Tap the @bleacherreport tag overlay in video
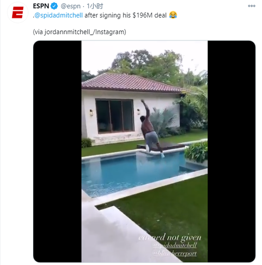Image resolution: width=262 pixels, height=265 pixels. click(x=175, y=253)
